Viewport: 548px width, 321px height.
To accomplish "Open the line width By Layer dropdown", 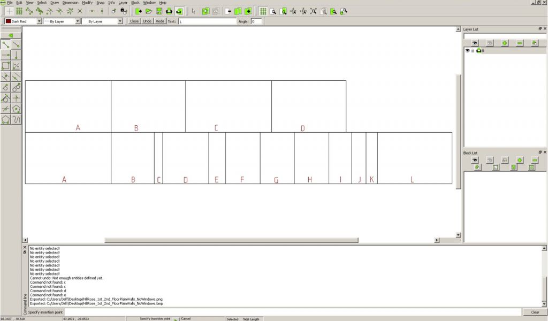I will coord(62,21).
